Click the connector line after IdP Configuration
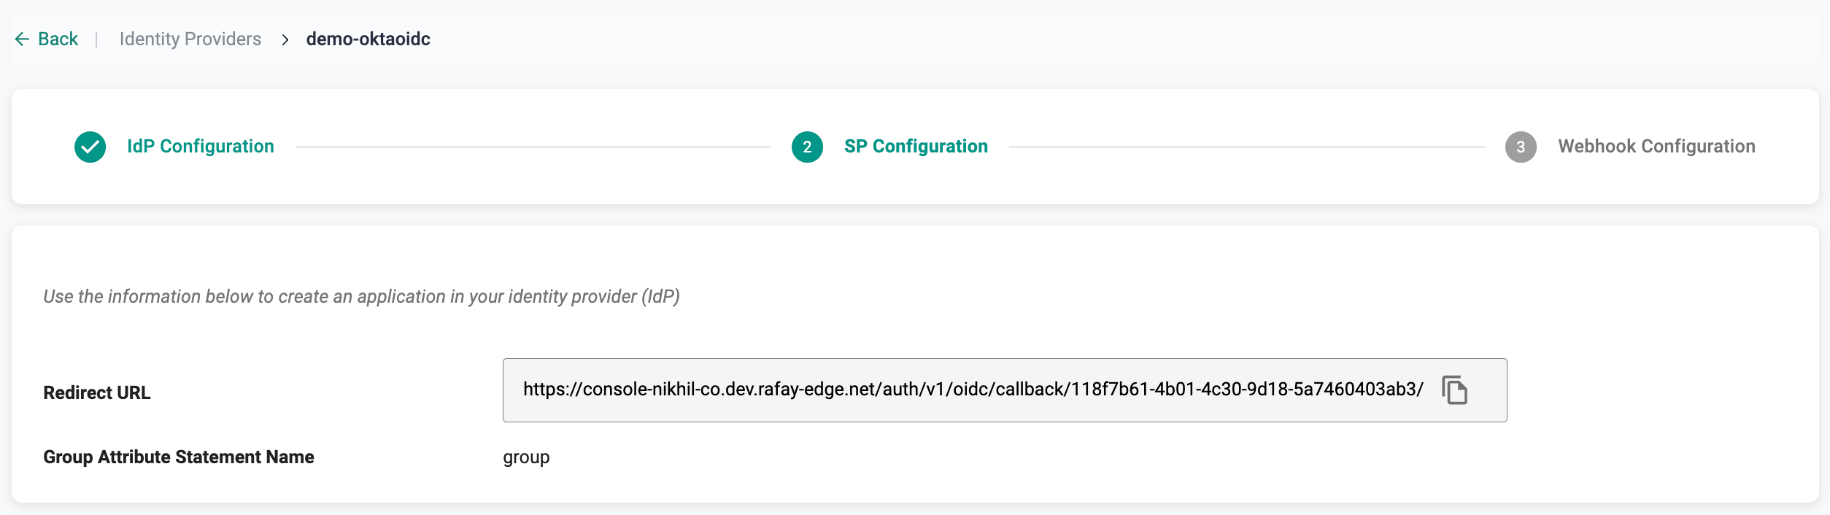This screenshot has width=1830, height=515. 533,147
